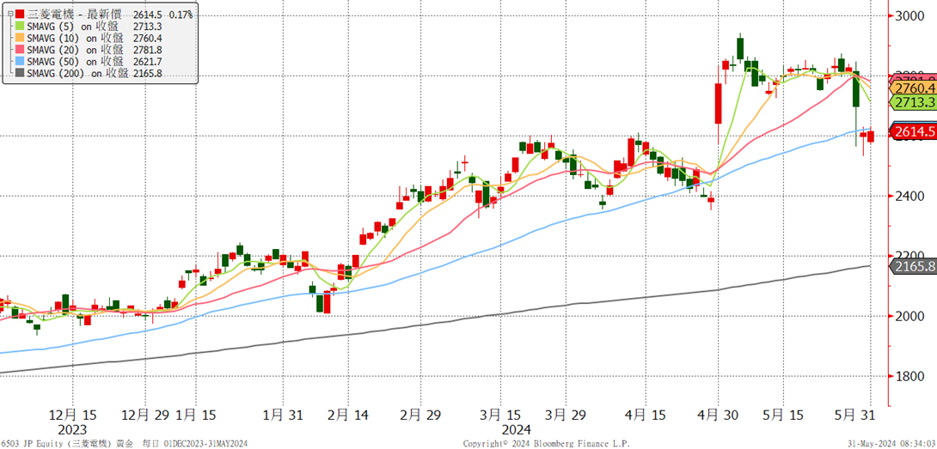
Task: Click the orange 2760.4 price tag on axis
Action: coord(915,88)
